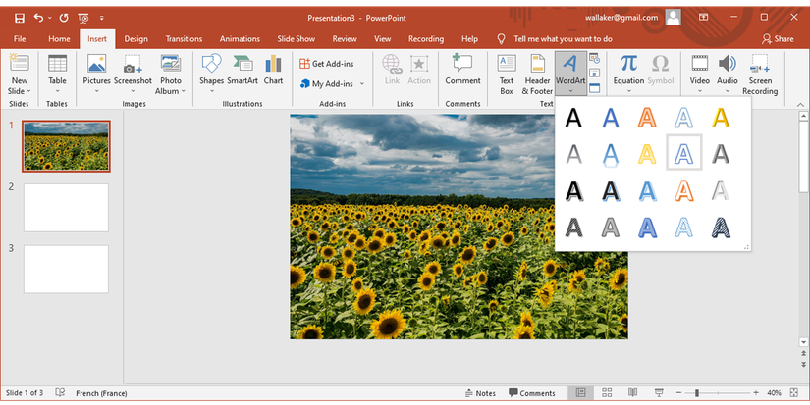Toggle Reading View in status bar
810x405 pixels.
pos(630,393)
